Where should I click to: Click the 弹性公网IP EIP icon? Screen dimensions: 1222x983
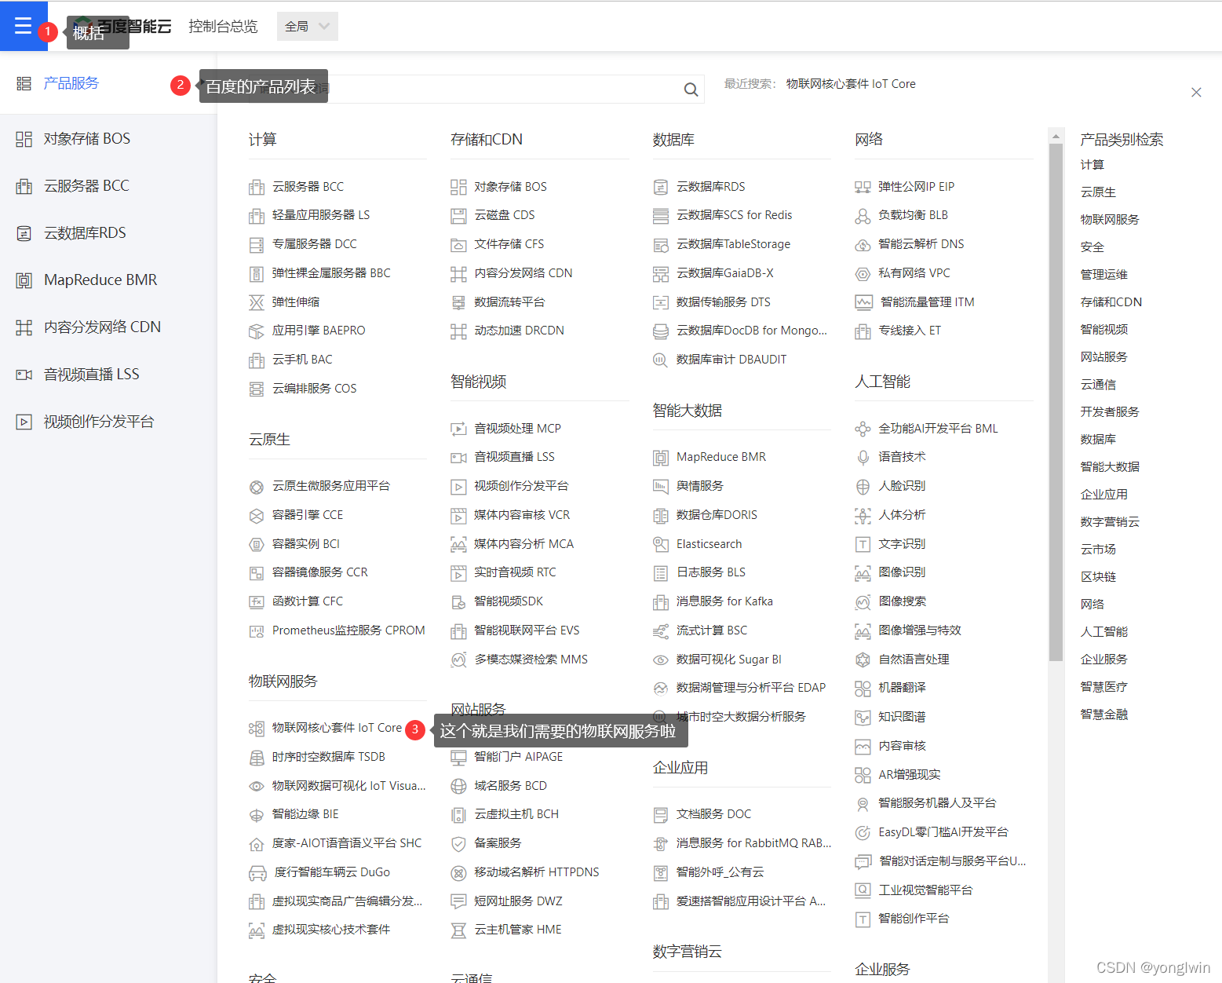pos(863,187)
